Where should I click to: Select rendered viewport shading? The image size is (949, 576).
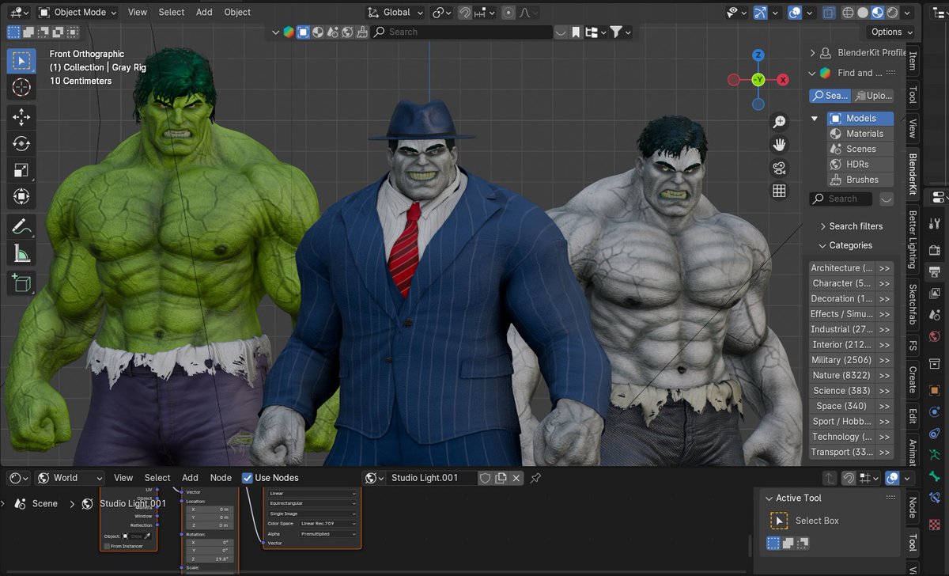[892, 13]
